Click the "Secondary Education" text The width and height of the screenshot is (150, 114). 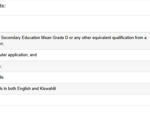tap(21, 38)
